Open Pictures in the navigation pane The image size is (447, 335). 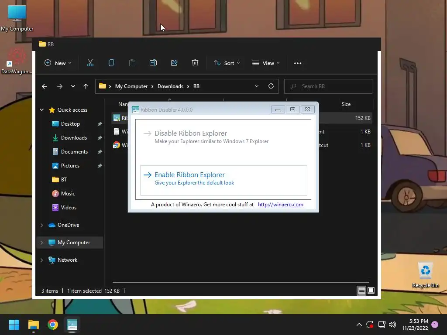click(70, 166)
